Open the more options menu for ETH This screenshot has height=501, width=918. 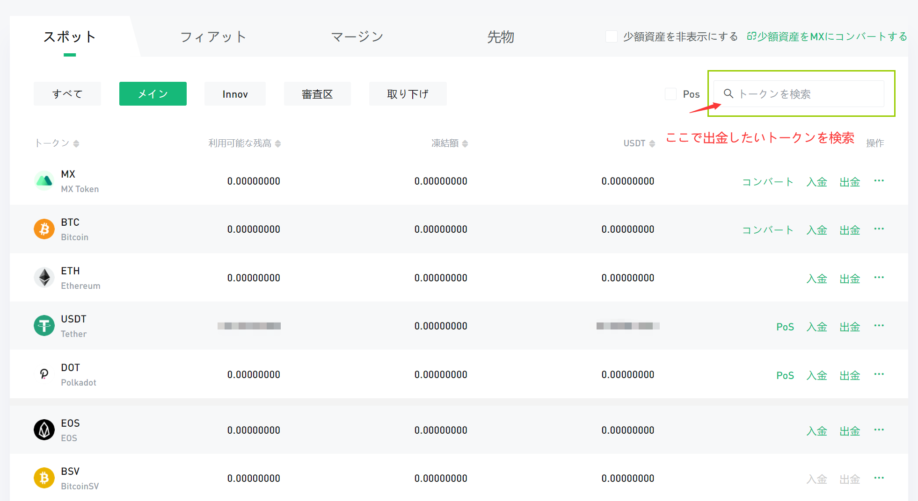[x=879, y=278]
